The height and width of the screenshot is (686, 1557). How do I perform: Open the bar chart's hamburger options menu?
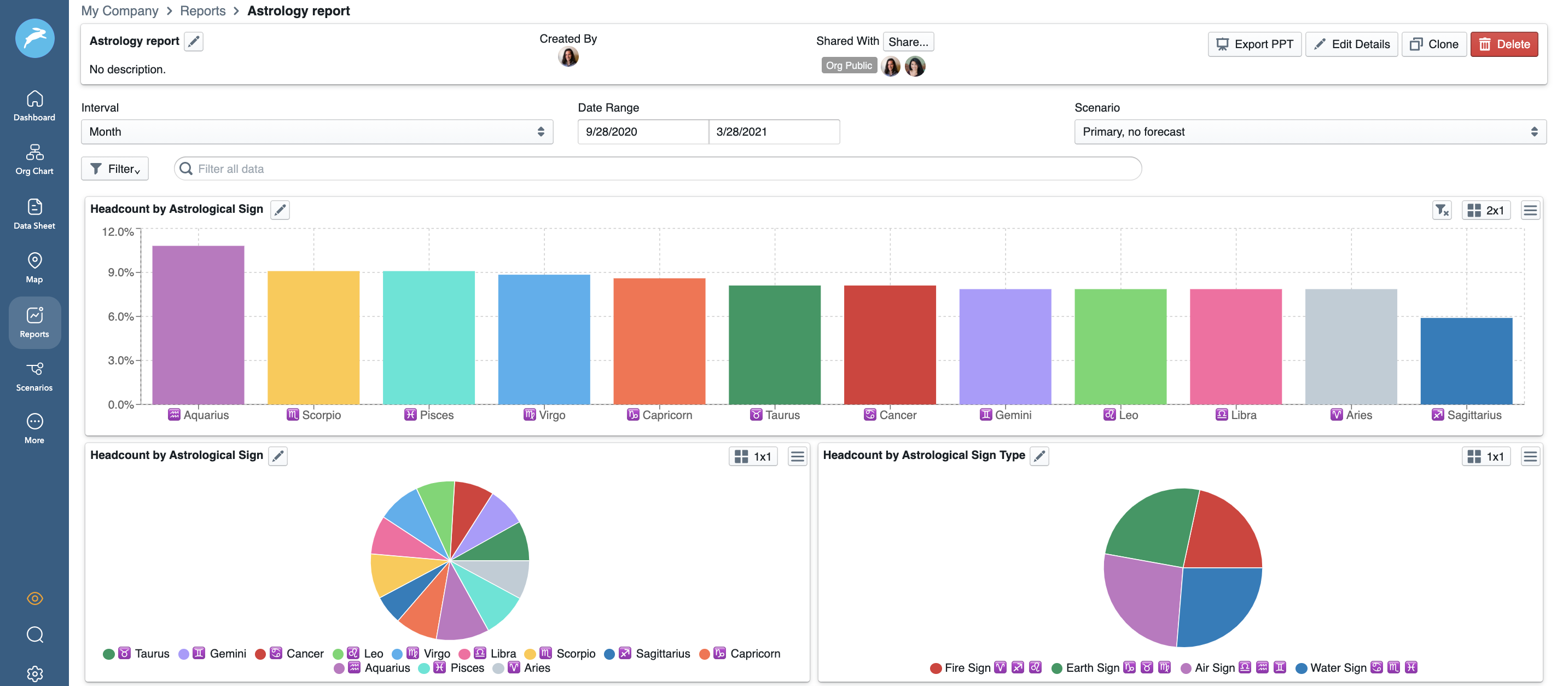pos(1530,210)
